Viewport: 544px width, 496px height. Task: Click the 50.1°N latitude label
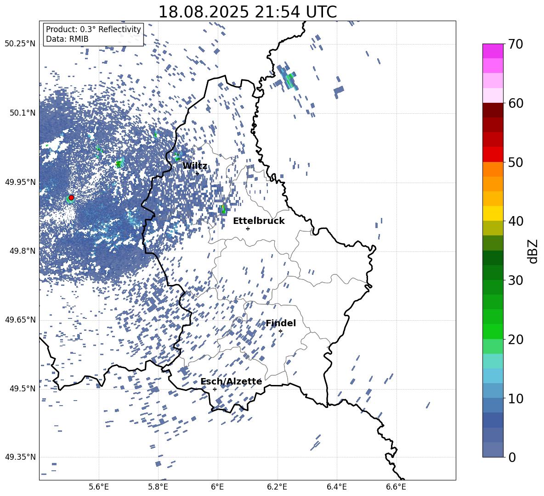23,113
